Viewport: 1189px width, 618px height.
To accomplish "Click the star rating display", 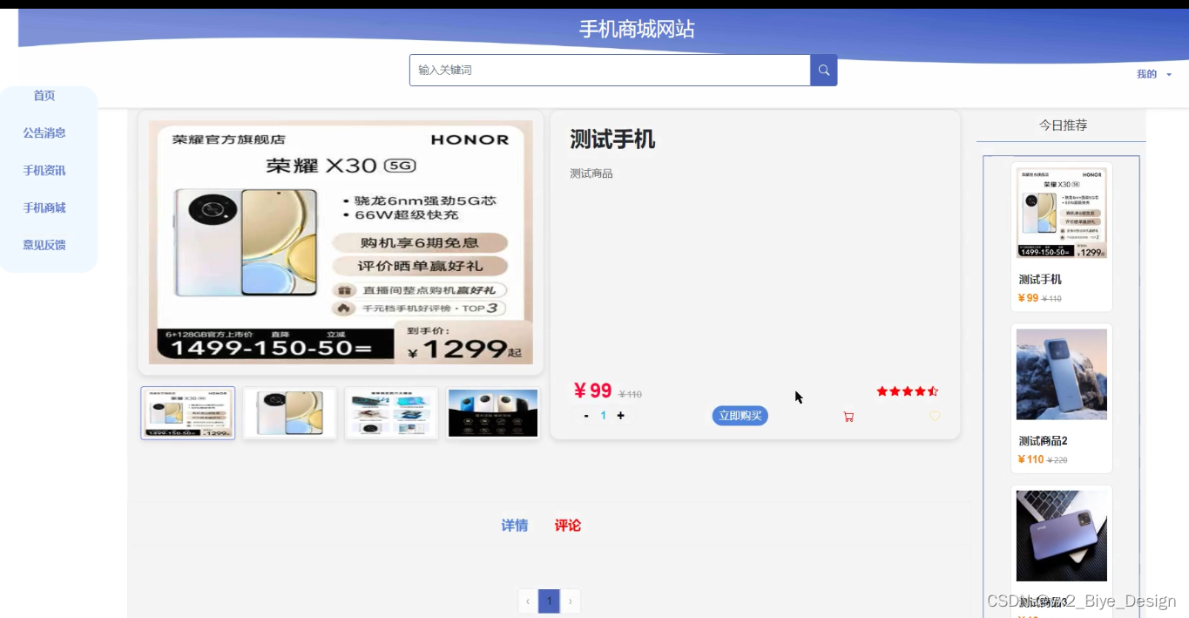I will pos(908,391).
